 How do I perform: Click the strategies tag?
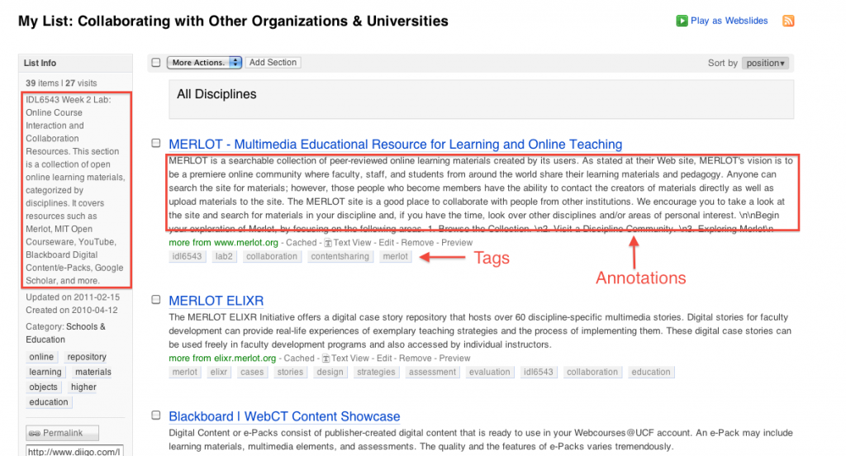tap(376, 373)
